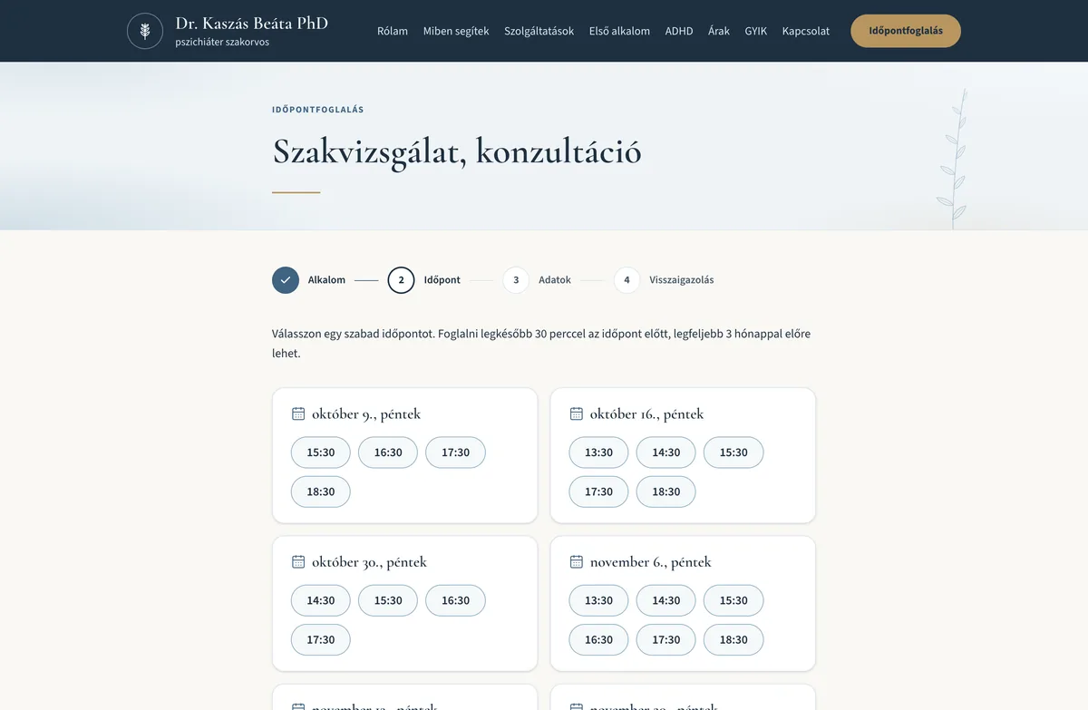The image size is (1088, 710).
Task: Click the Időpontfoglalás header button
Action: [906, 31]
